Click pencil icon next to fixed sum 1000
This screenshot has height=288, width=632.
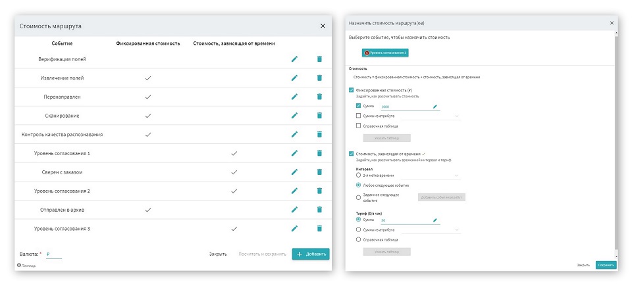pos(434,106)
